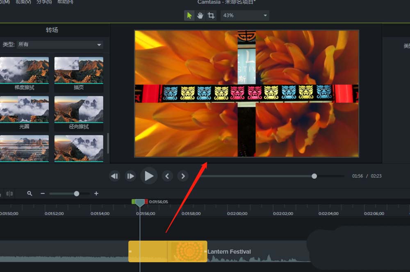The height and width of the screenshot is (272, 410).
Task: Click the timeline zoom-in plus icon
Action: point(96,193)
